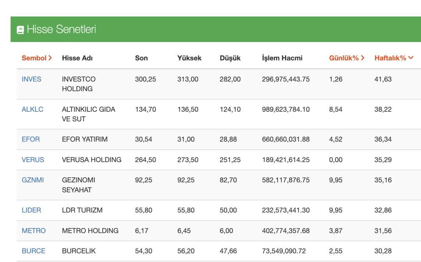The image size is (421, 262).
Task: Select the INVESTCO HOLDING name cell
Action: click(x=78, y=84)
